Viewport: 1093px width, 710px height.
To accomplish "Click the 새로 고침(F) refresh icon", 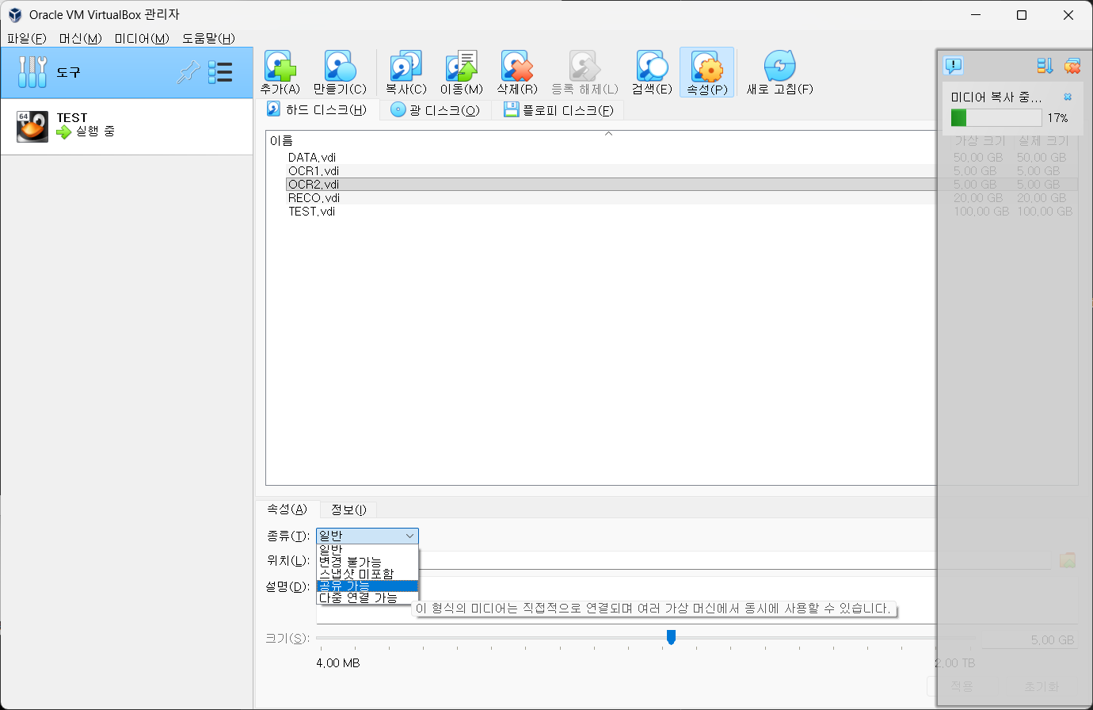I will click(779, 67).
